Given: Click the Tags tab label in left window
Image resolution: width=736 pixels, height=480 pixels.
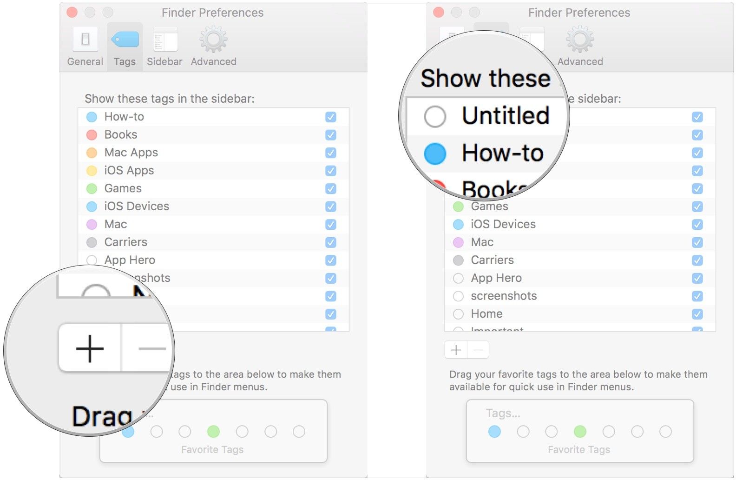Looking at the screenshot, I should click(x=125, y=61).
